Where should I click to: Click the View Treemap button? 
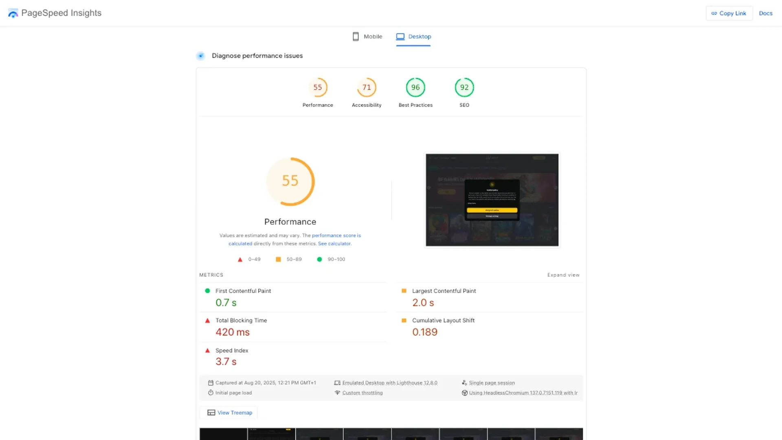tap(228, 413)
